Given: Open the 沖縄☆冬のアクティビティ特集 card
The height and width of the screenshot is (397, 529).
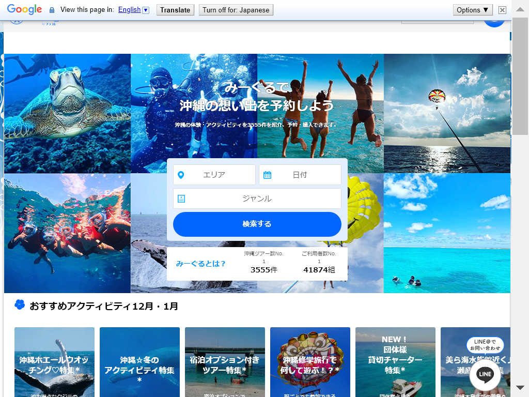Looking at the screenshot, I should click(139, 362).
